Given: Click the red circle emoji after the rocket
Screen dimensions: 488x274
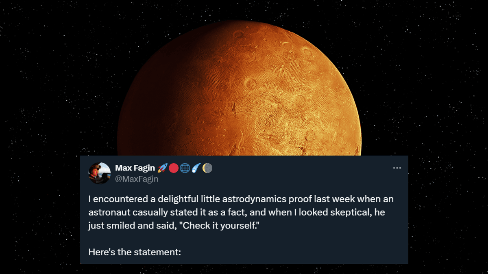Looking at the screenshot, I should coord(174,168).
